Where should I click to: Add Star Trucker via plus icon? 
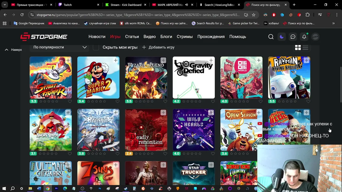211,165
